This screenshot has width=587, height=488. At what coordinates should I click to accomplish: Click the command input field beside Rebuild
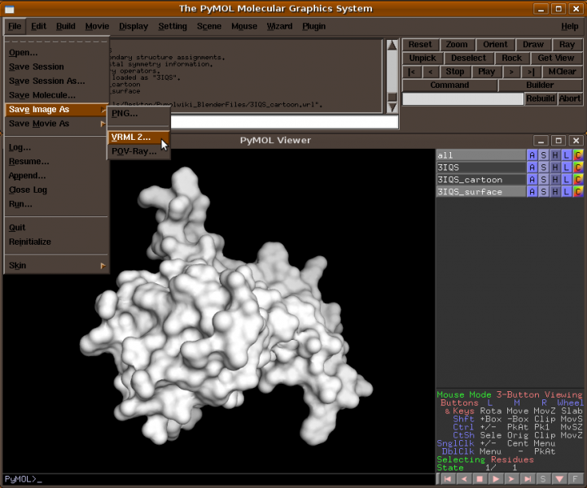tap(462, 98)
